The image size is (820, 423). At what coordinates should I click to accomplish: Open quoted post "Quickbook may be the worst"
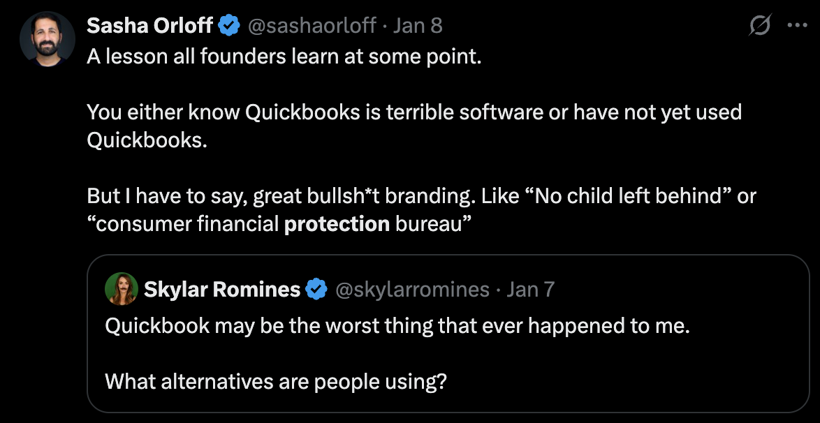point(397,326)
